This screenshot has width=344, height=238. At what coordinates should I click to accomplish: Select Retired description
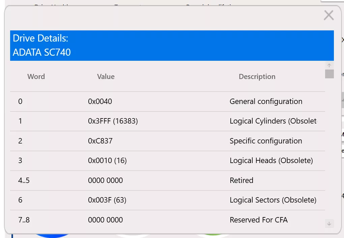pos(241,181)
